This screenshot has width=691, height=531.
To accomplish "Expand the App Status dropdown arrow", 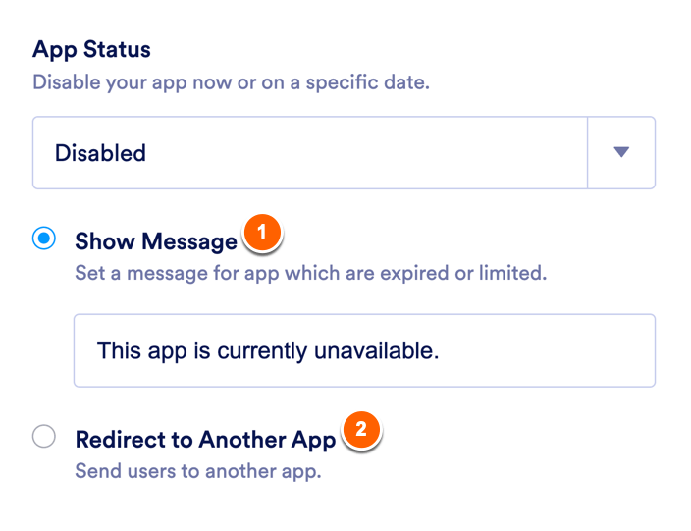I will 620,152.
